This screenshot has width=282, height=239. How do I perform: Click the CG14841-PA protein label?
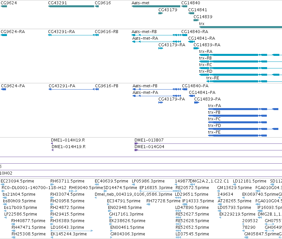tap(202, 93)
